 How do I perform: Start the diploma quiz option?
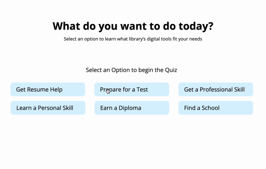(x=132, y=108)
